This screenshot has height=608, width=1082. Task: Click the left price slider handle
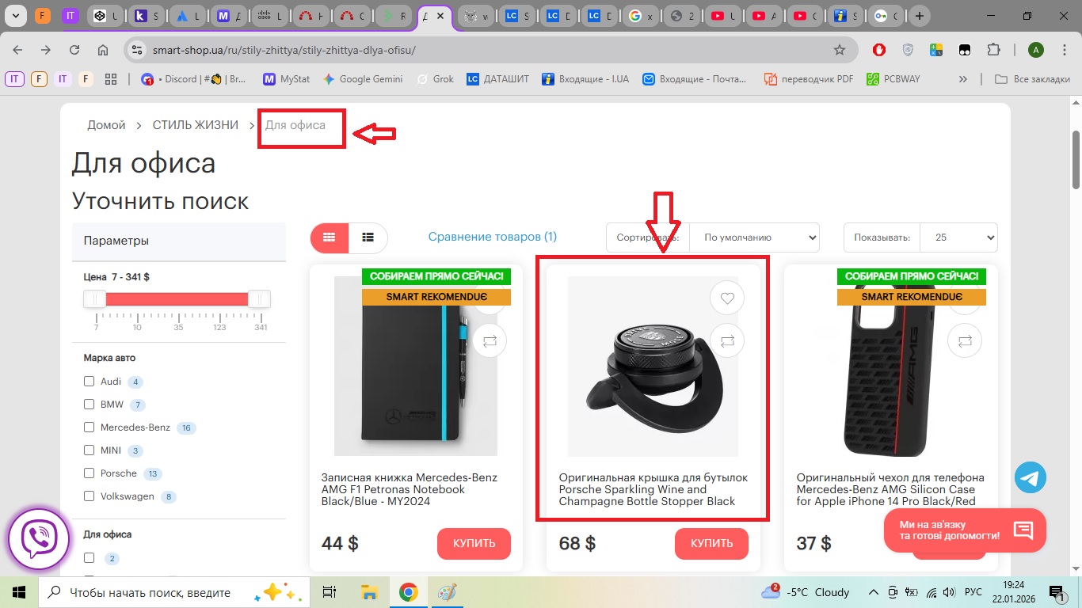coord(95,298)
